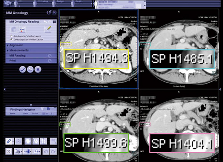Click the last tool in the upper toolbar row
223x162 pixels.
pyautogui.click(x=53, y=141)
